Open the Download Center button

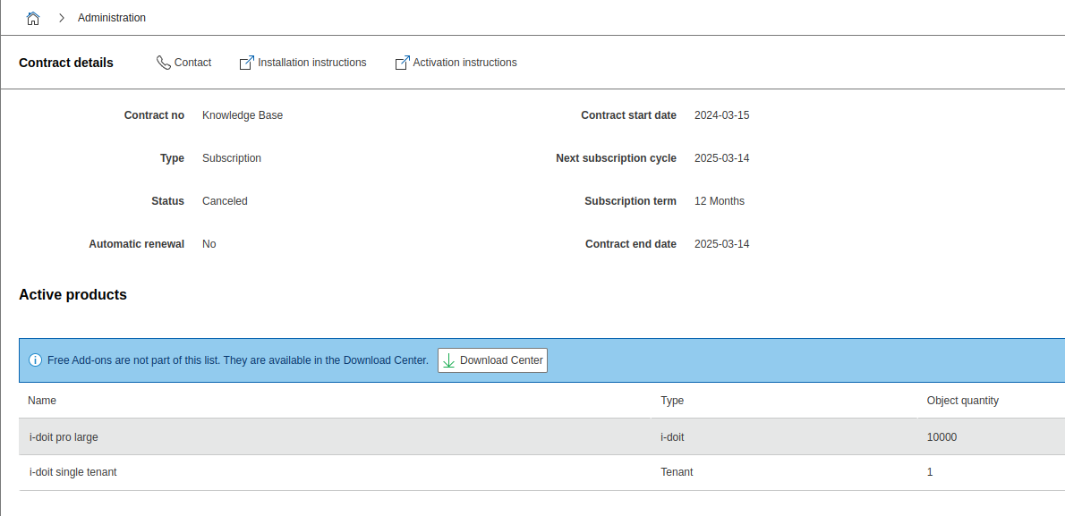point(492,360)
